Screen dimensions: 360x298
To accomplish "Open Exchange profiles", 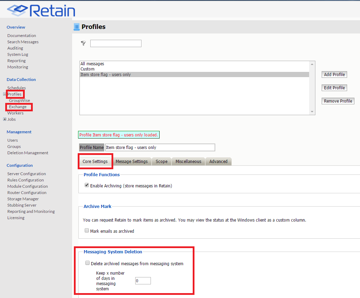I will point(18,107).
